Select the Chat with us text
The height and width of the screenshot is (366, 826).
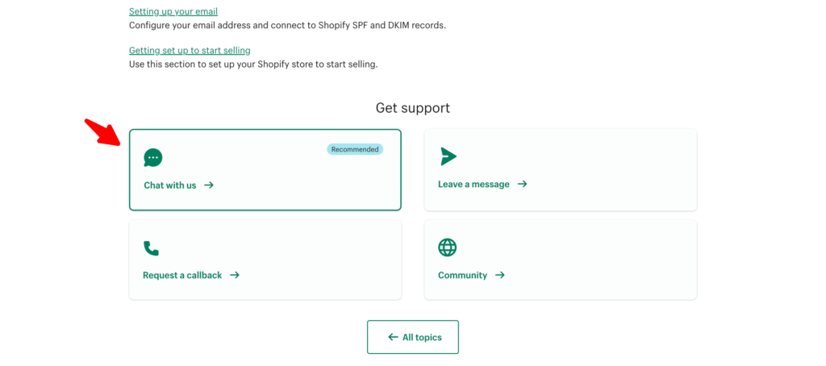coord(170,185)
